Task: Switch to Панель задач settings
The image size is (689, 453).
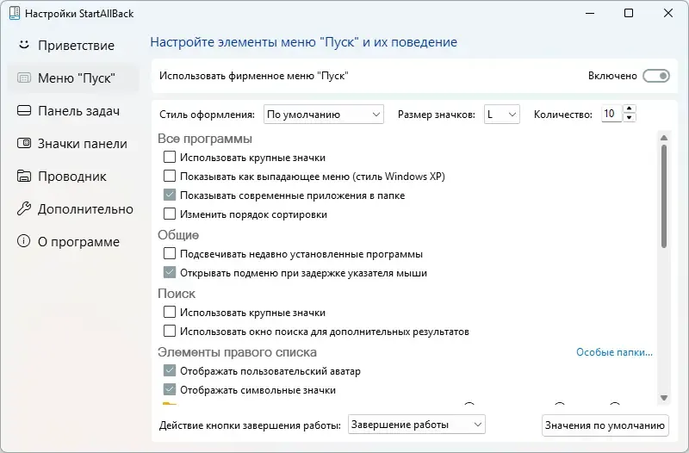Action: 73,111
